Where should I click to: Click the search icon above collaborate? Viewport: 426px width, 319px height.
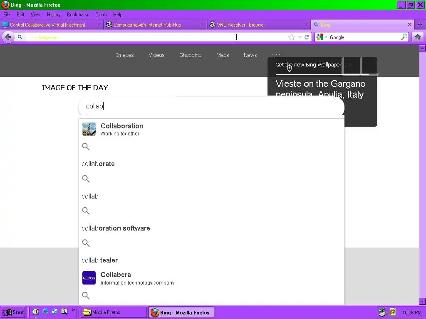click(86, 147)
